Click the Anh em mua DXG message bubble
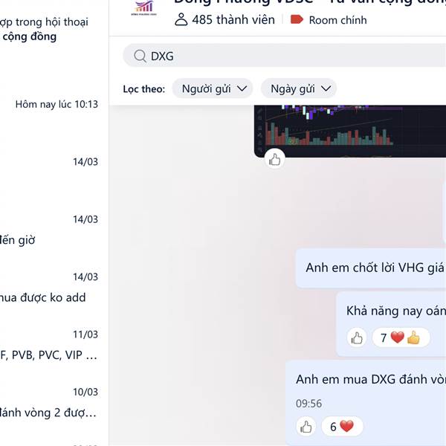 click(366, 403)
